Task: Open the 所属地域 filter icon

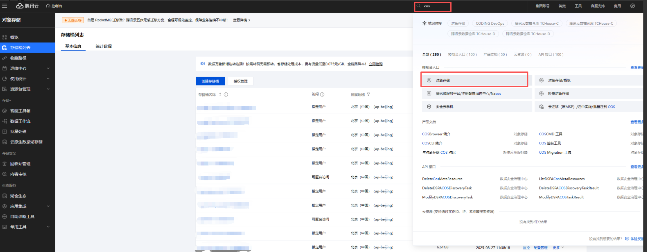Action: click(x=368, y=94)
